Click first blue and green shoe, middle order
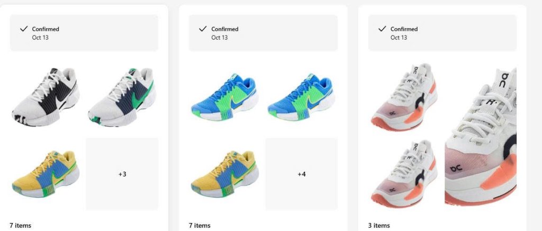 click(x=225, y=97)
